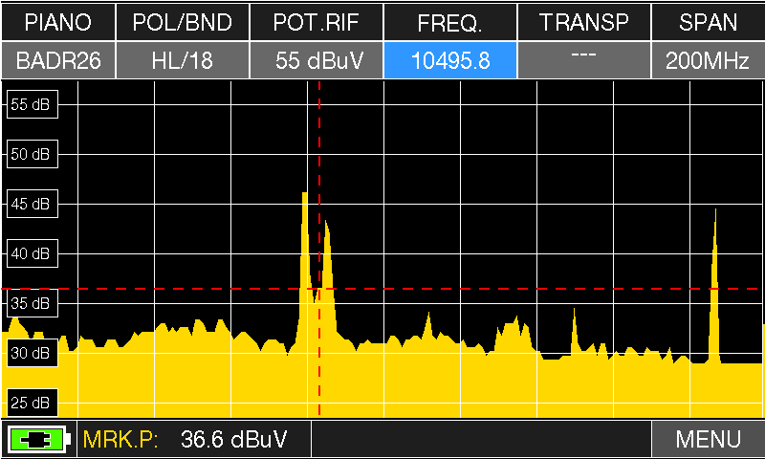The height and width of the screenshot is (459, 765).
Task: Click the horizontal red dashed level marker
Action: point(382,289)
